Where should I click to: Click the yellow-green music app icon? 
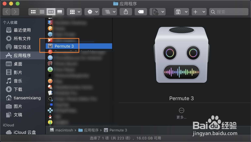(x=50, y=122)
